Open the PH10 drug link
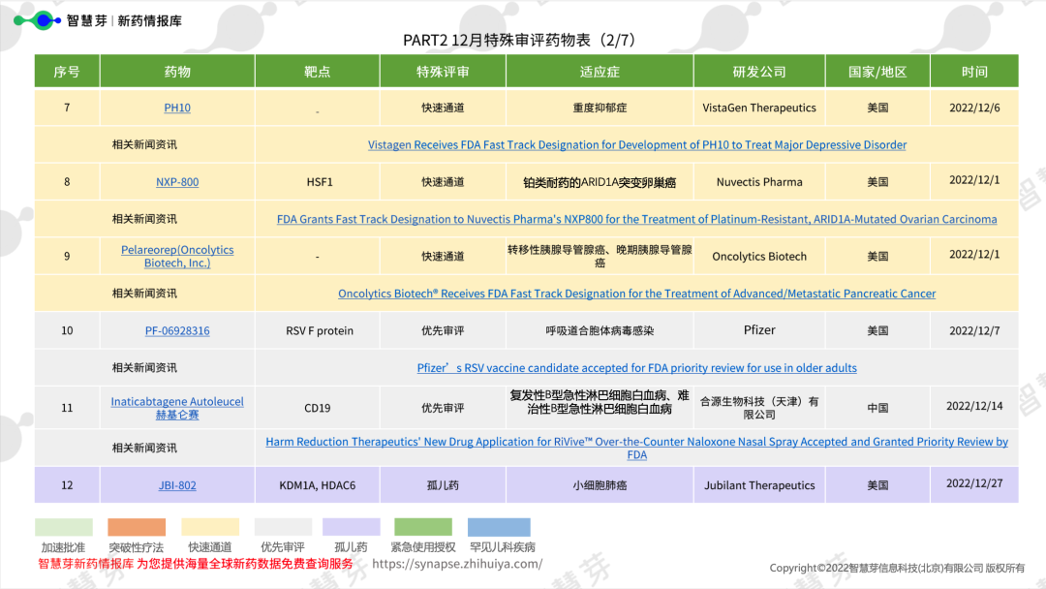1046x589 pixels. click(x=177, y=108)
